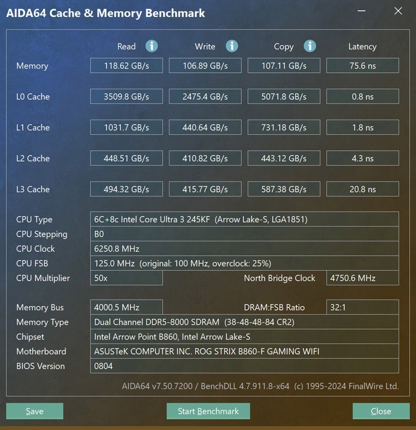This screenshot has height=430, width=416.
Task: Click the L0 Cache Copy result field
Action: (284, 96)
